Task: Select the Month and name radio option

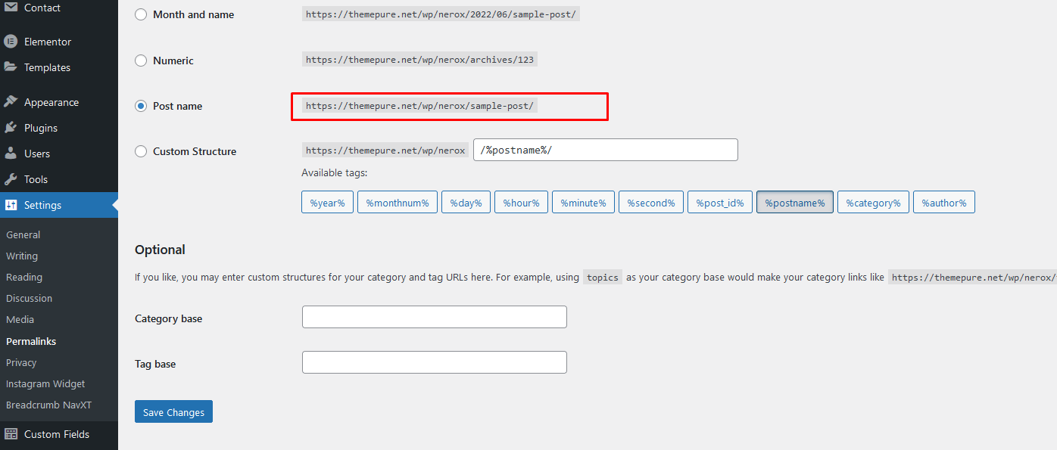Action: [x=141, y=14]
